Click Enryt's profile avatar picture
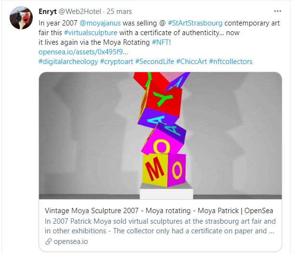 (21, 18)
